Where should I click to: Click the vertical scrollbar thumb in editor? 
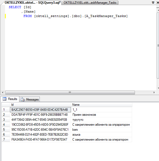(158, 46)
